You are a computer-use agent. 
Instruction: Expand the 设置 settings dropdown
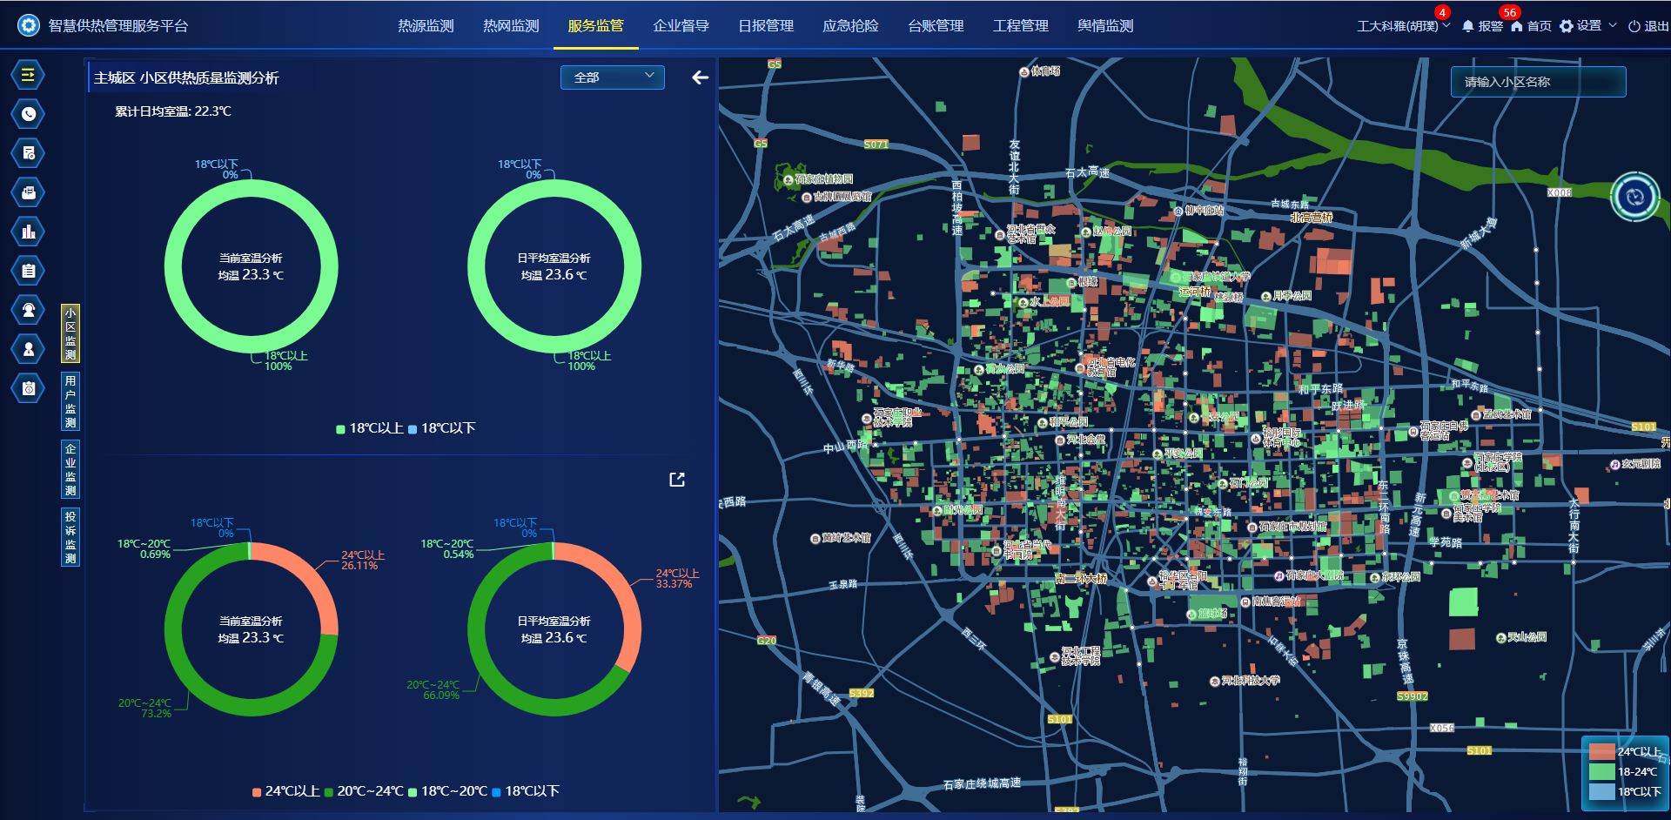(x=1587, y=26)
